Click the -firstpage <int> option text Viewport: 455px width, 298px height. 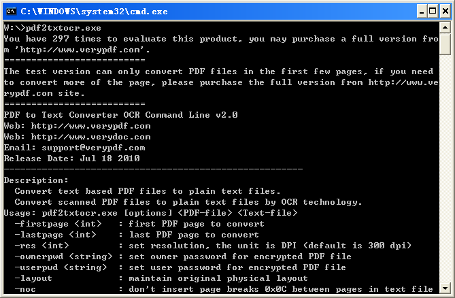[x=58, y=224]
